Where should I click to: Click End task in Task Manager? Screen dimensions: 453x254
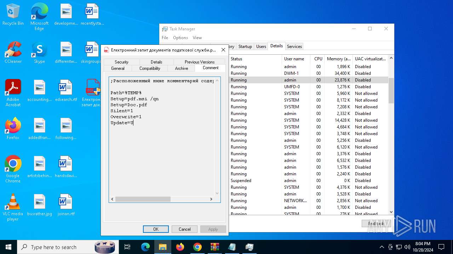point(376,223)
